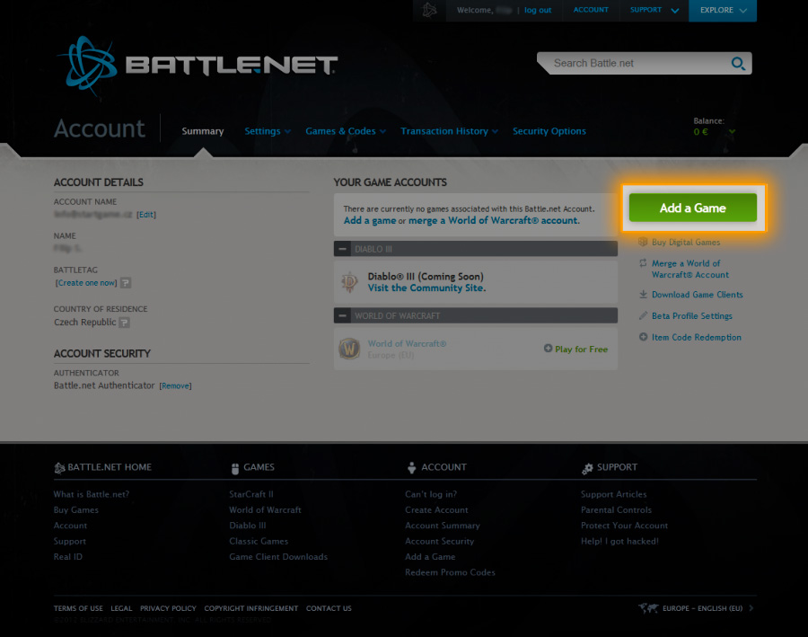Click the small Battle.net icon beside Welcome

click(x=430, y=10)
